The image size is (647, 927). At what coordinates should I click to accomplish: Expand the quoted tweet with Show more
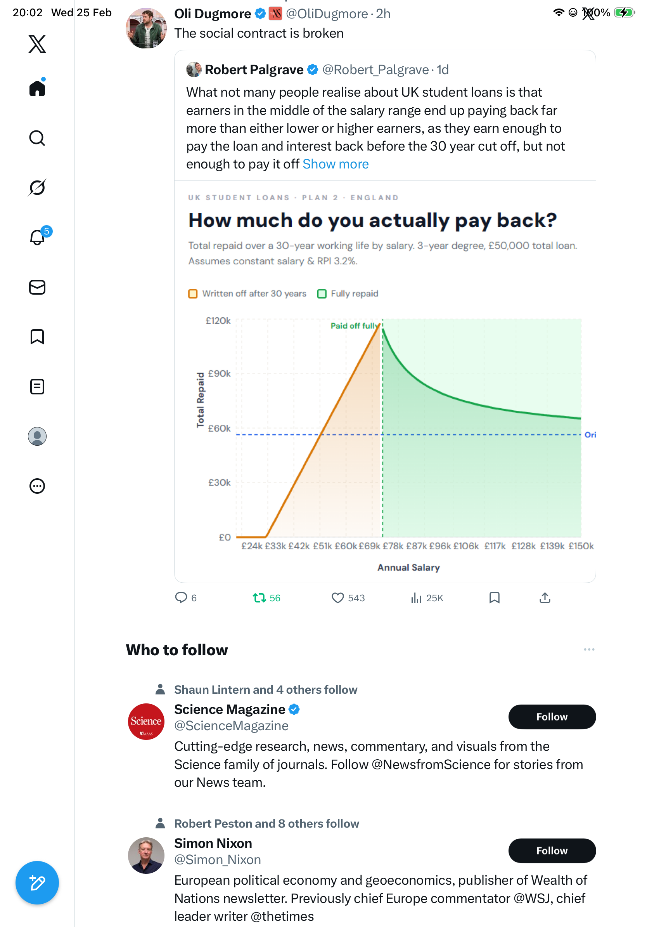pyautogui.click(x=335, y=164)
